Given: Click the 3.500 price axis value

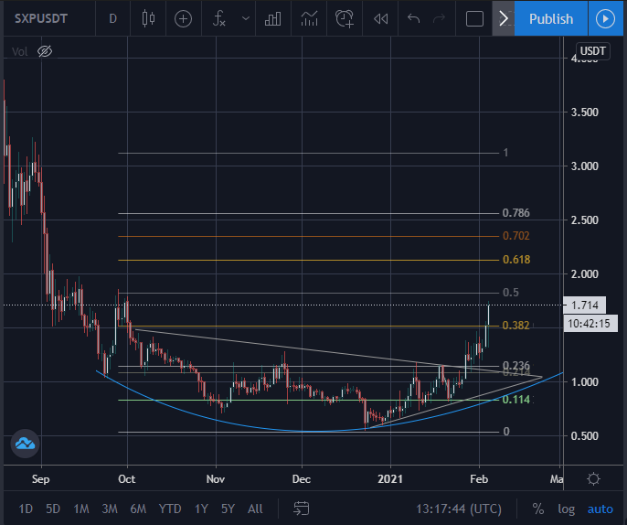Looking at the screenshot, I should click(585, 112).
